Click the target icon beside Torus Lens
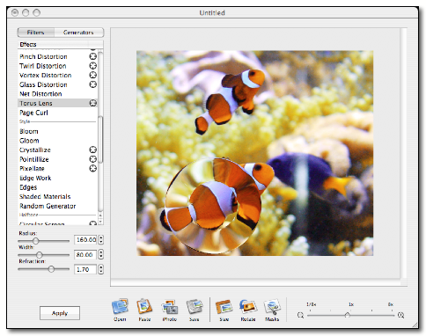Viewport: 426px width, 336px height. click(x=93, y=103)
